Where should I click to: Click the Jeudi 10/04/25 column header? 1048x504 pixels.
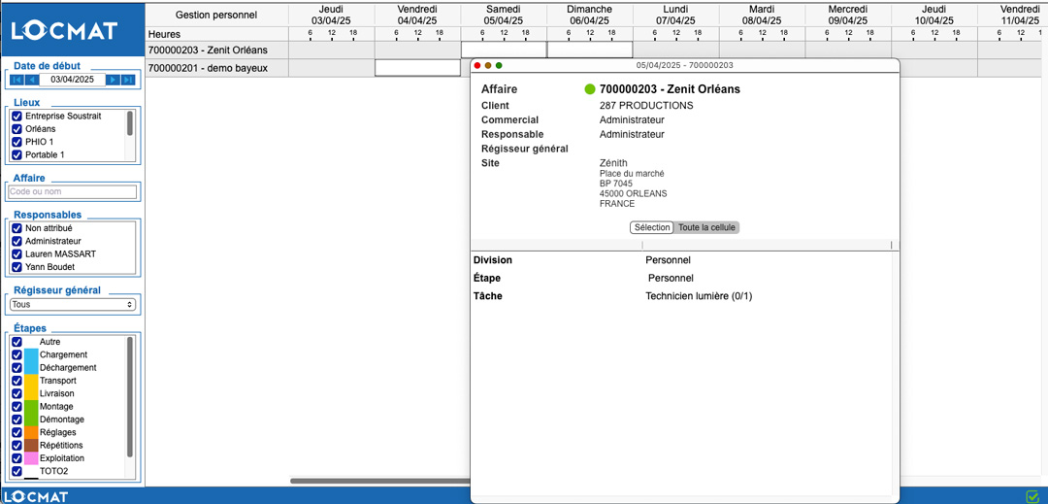(933, 16)
